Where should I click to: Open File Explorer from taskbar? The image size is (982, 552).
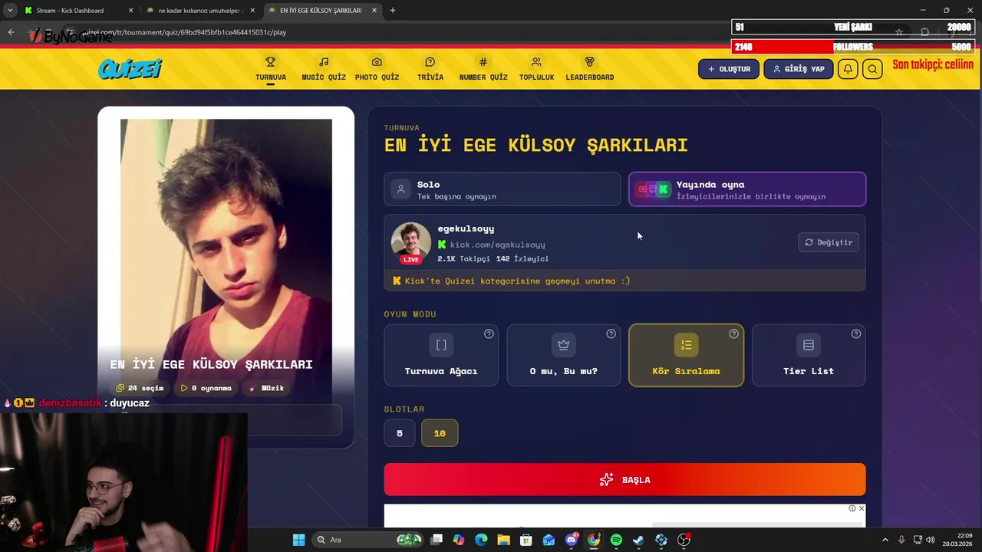coord(503,540)
